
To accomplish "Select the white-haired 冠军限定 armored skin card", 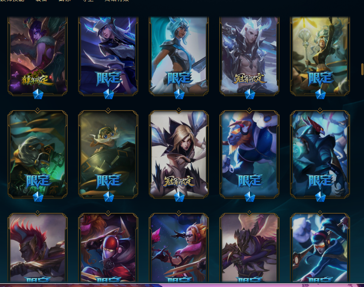I will [249, 55].
